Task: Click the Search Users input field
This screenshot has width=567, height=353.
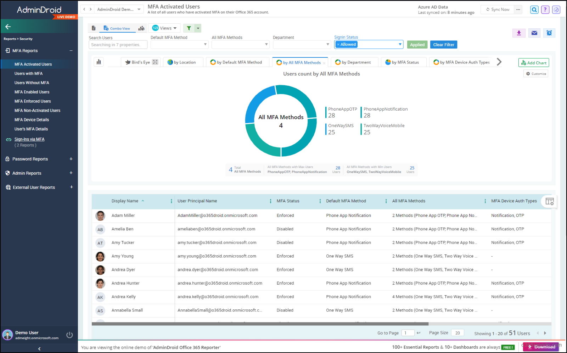Action: coord(118,45)
